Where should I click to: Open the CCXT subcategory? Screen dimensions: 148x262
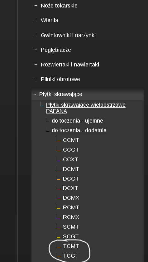pos(70,159)
